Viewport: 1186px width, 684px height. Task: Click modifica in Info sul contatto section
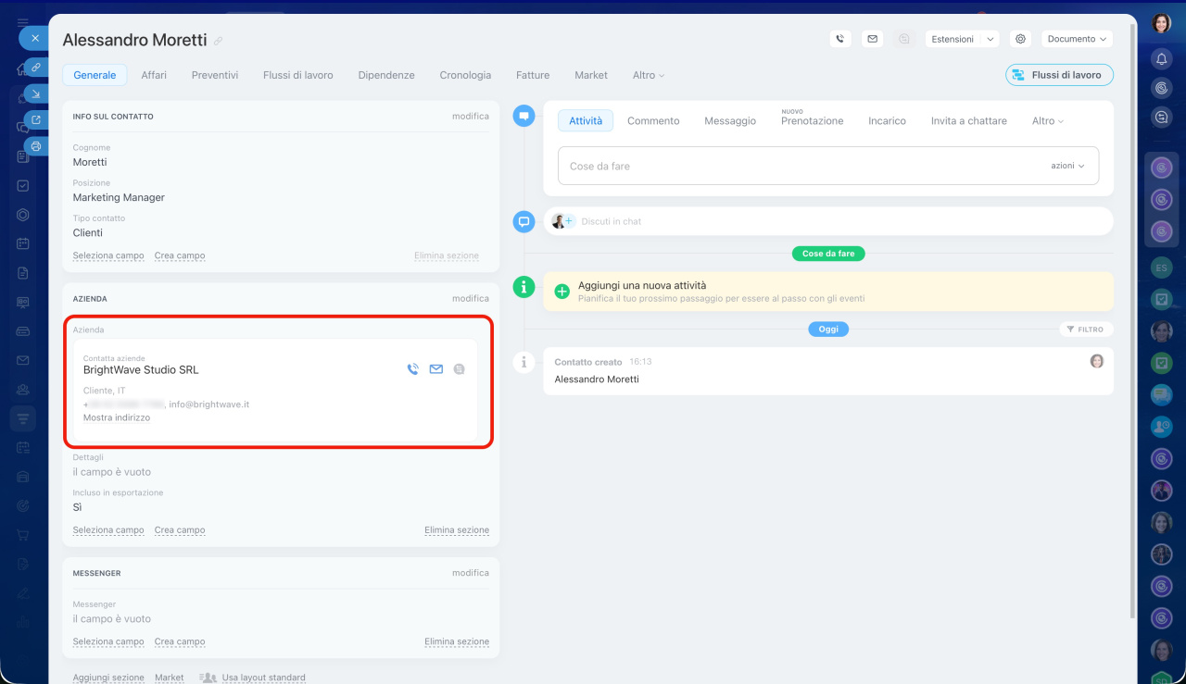coord(470,117)
